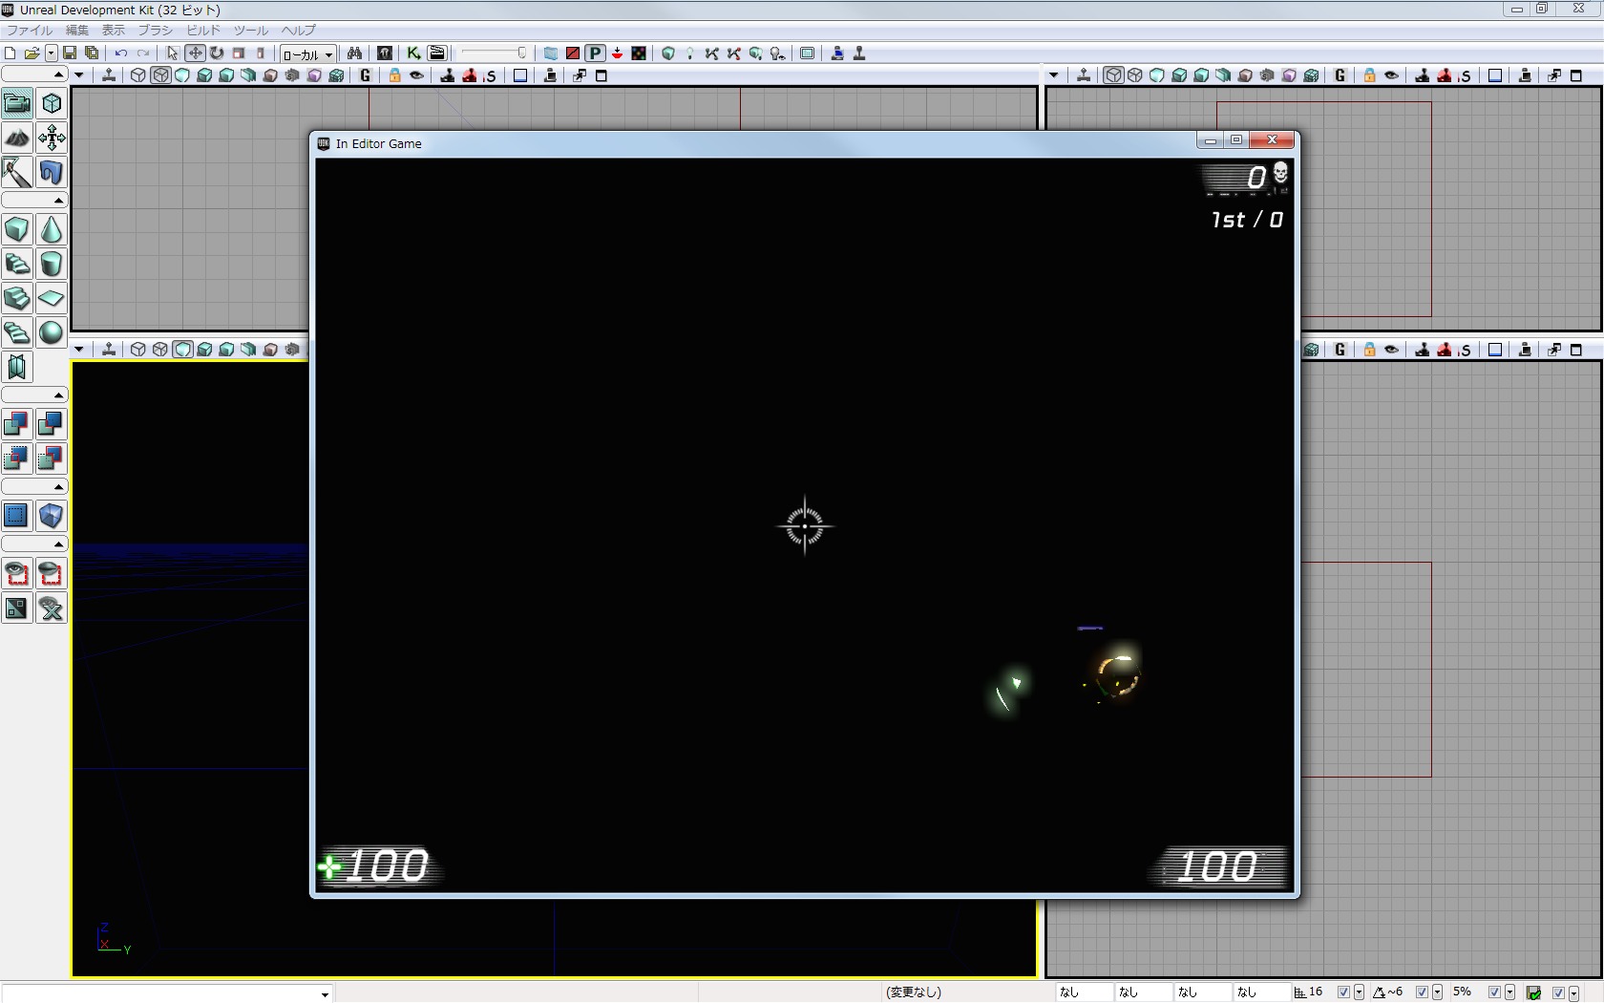Toggle the drag grid snap checkbox

tap(1343, 992)
